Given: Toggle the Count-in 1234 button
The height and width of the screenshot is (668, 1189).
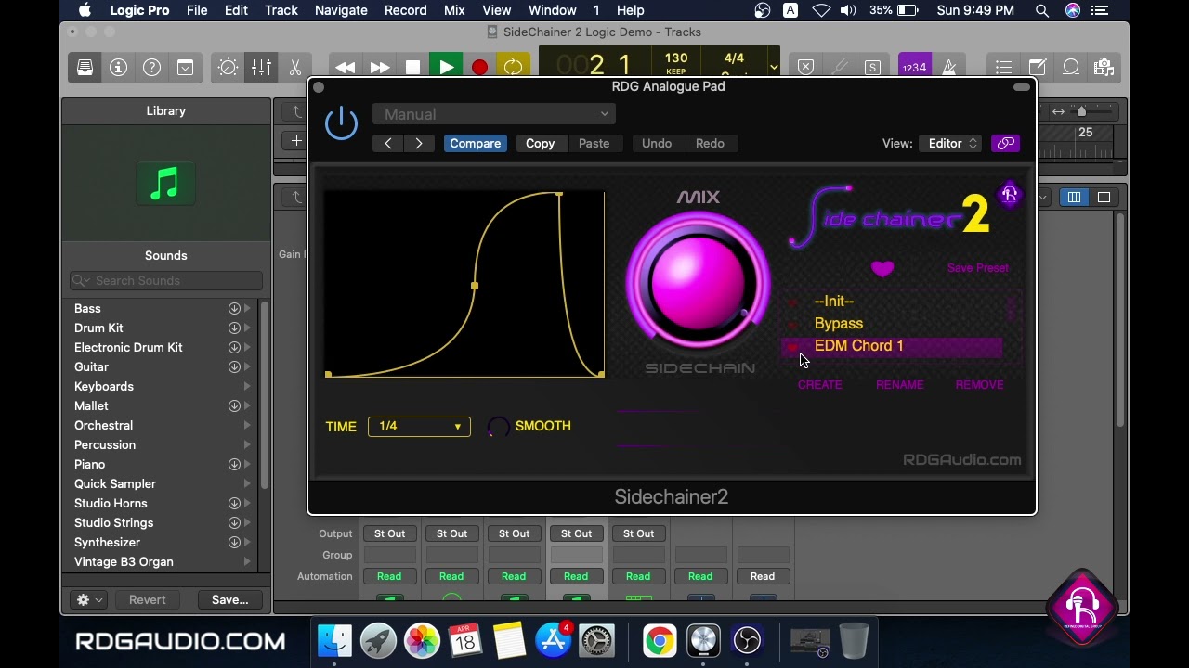Looking at the screenshot, I should coord(914,67).
